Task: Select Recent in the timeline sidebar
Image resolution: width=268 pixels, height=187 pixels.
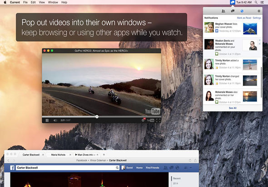Action: pos(177,178)
